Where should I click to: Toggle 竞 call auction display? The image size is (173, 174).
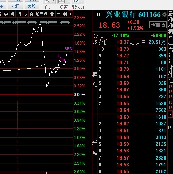click(25, 14)
